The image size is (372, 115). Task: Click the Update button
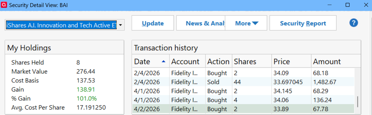pos(153,23)
